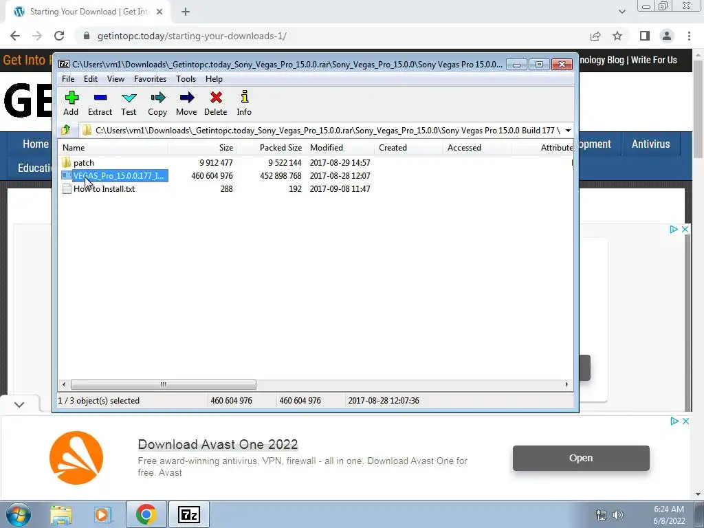
Task: Open Windows Explorer from the taskbar
Action: (x=61, y=514)
